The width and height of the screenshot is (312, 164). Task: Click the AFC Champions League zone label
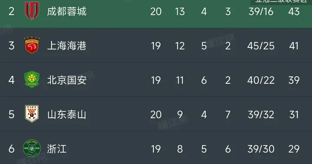(281, 2)
